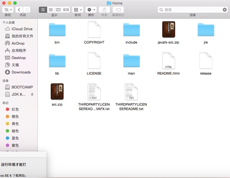Open the man folder

tap(132, 61)
